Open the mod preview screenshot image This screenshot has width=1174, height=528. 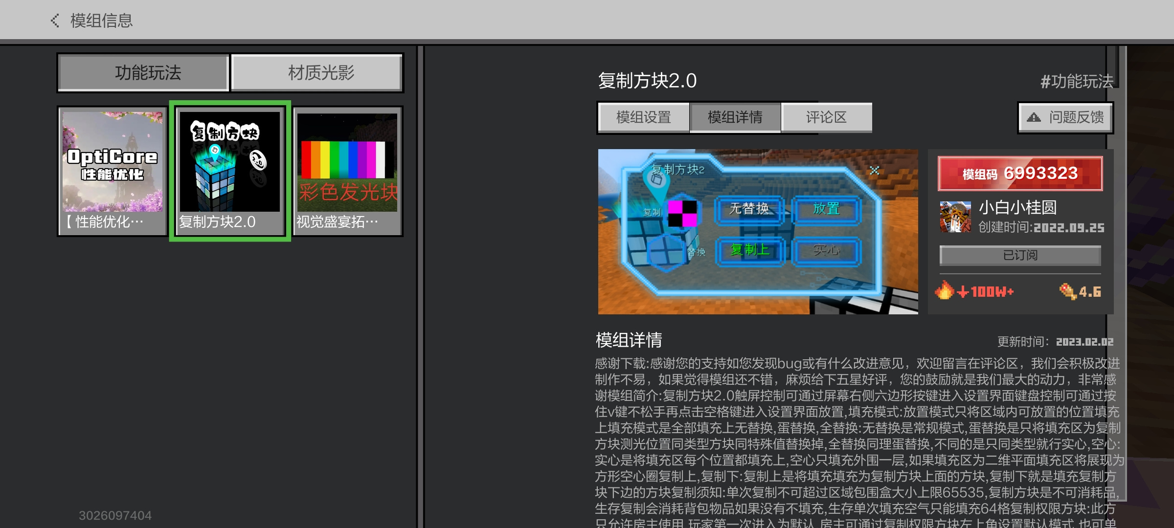click(x=758, y=231)
